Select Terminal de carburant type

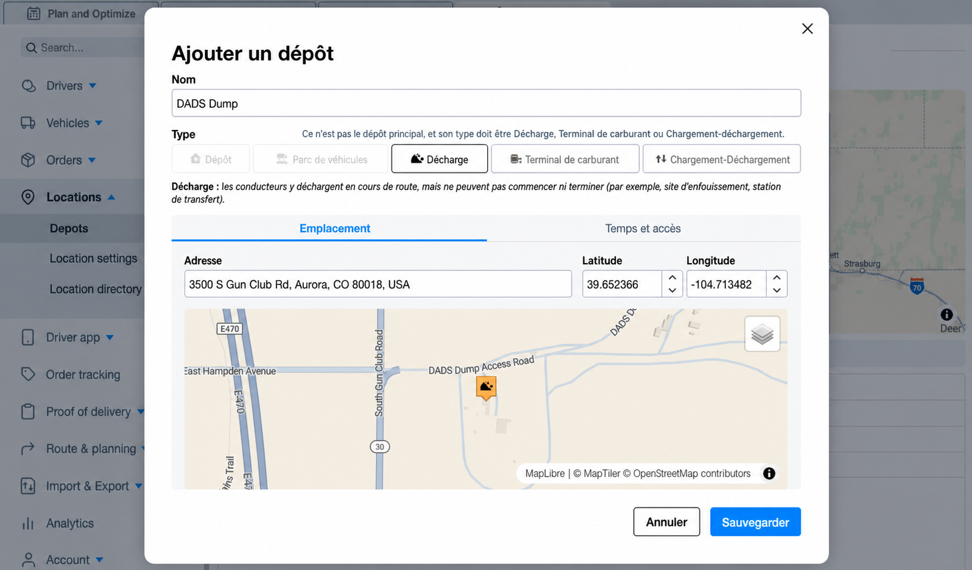click(565, 159)
